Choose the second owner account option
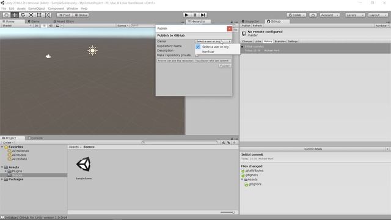Viewport: 391px width, 220px height. tap(208, 52)
